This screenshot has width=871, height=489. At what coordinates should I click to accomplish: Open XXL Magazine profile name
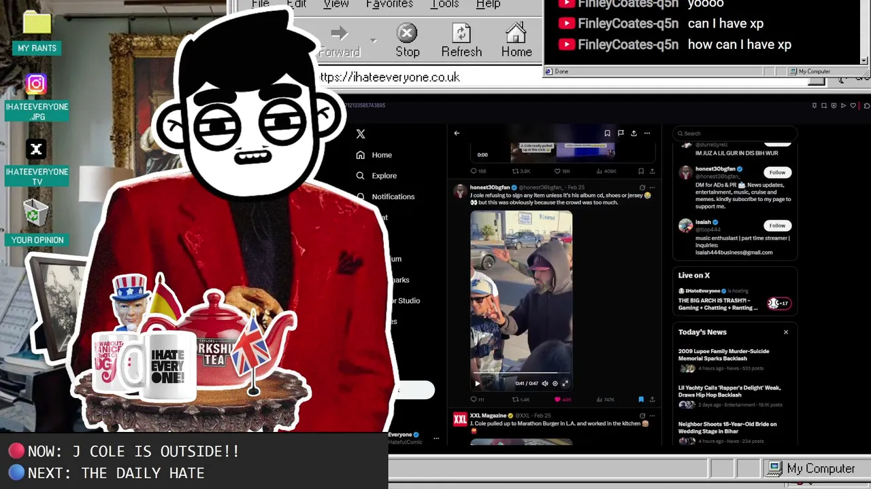coord(488,416)
